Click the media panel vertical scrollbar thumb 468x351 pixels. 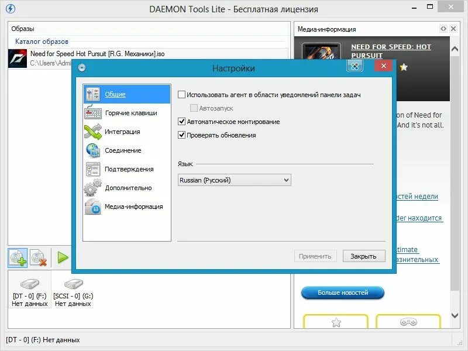pos(455,173)
